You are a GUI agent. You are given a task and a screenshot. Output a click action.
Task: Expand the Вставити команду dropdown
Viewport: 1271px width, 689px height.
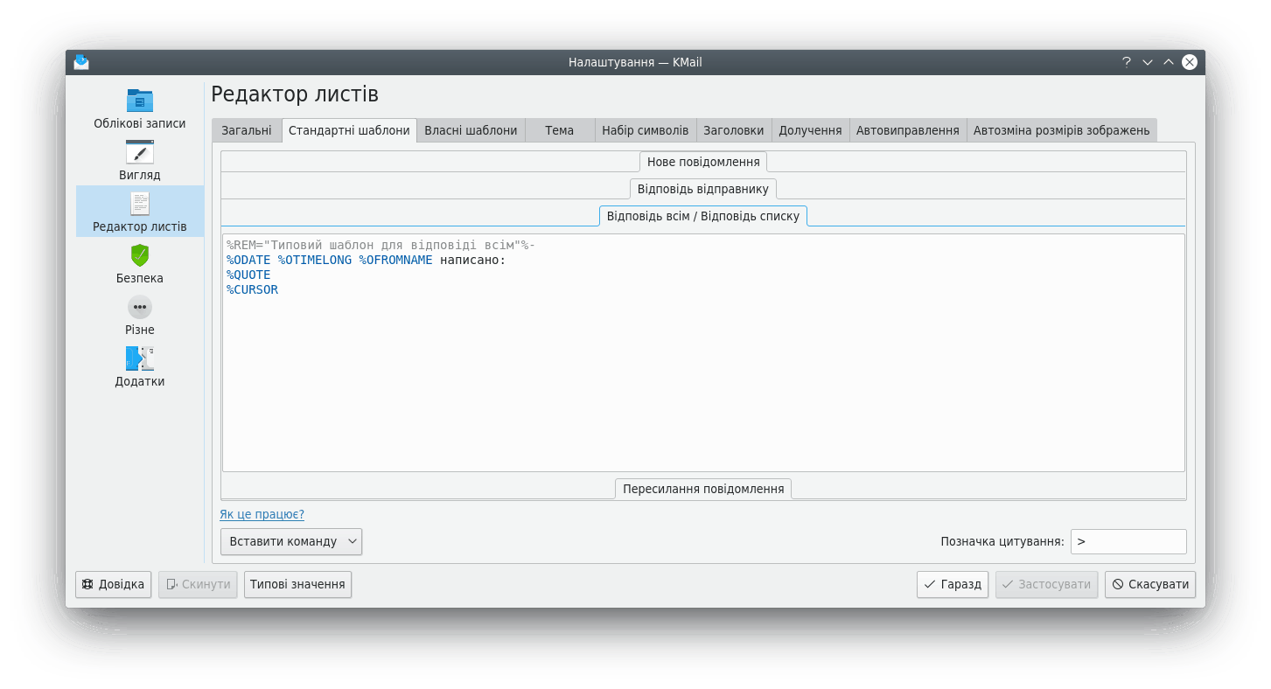(x=290, y=541)
